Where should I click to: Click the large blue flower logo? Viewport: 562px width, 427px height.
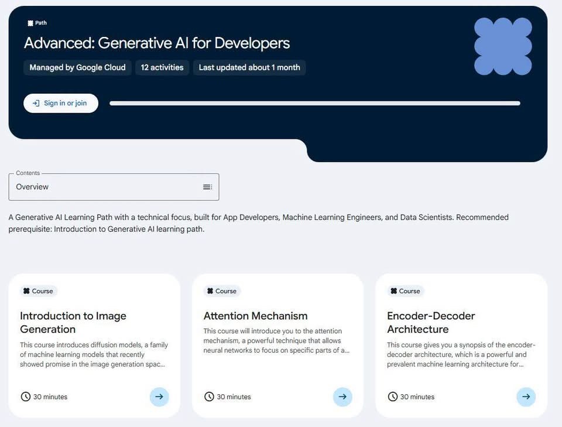click(x=503, y=46)
